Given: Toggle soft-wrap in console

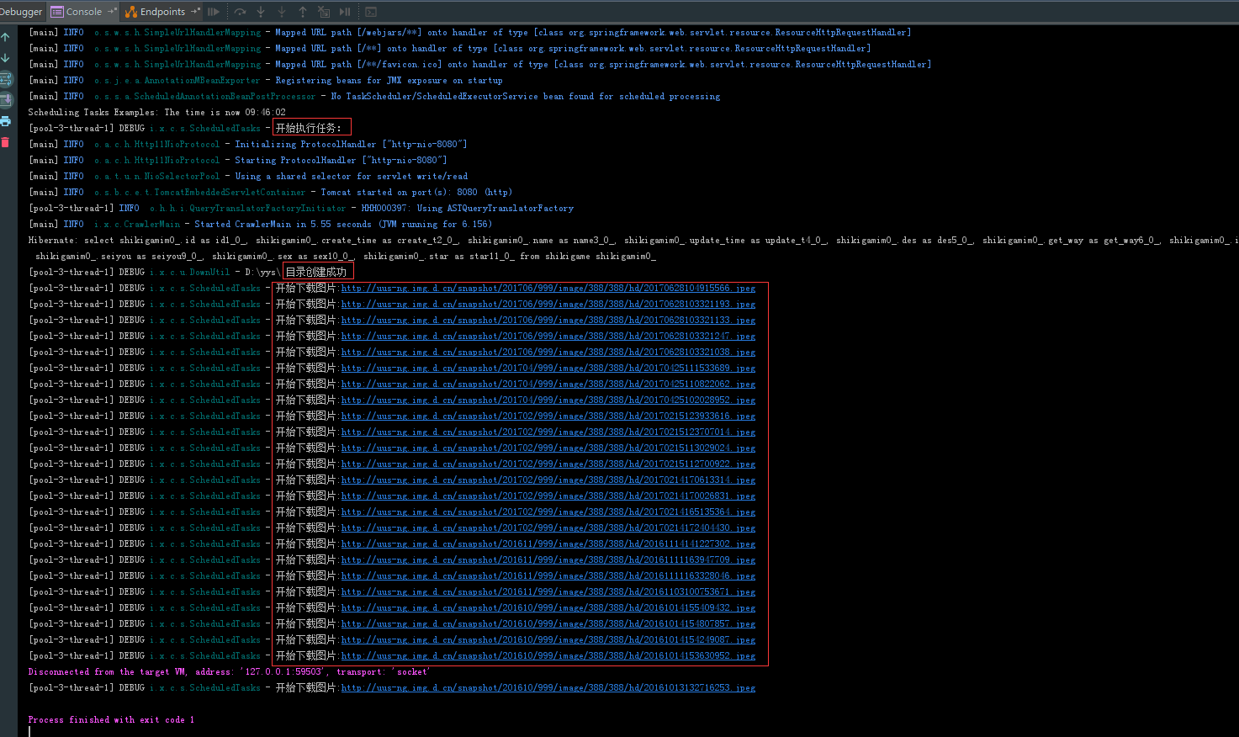Looking at the screenshot, I should pos(6,79).
